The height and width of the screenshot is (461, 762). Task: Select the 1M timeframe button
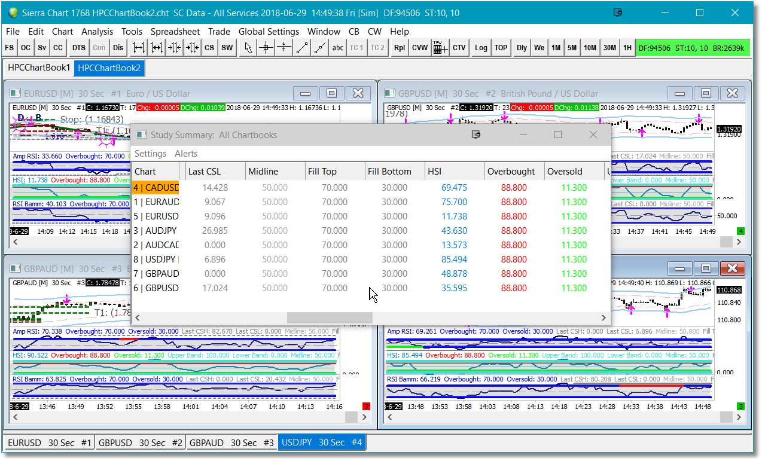coord(556,48)
